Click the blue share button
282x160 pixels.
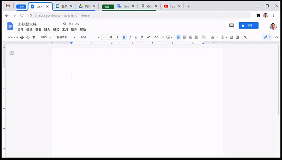click(248, 25)
